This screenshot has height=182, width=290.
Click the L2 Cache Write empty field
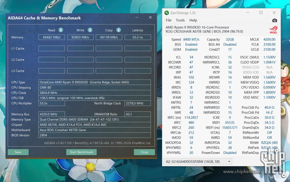[80, 59]
